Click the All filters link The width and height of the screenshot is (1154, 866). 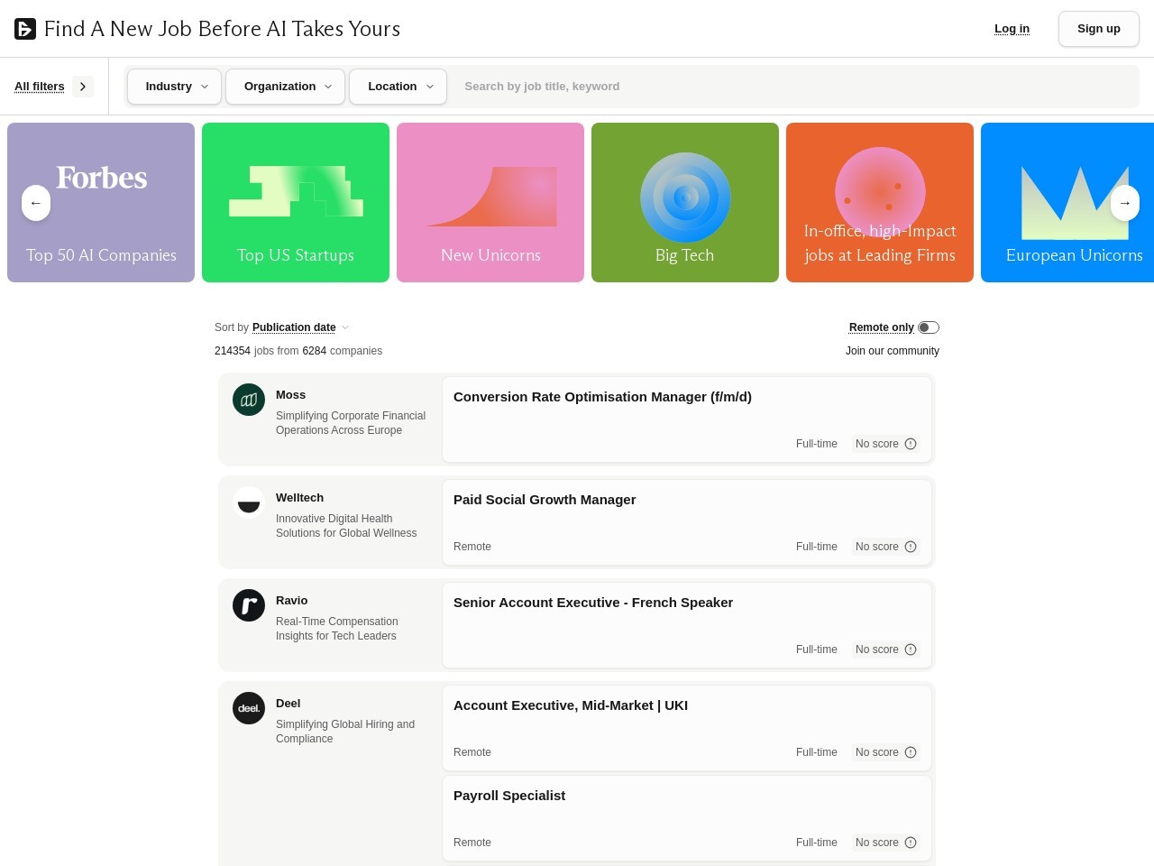point(40,87)
